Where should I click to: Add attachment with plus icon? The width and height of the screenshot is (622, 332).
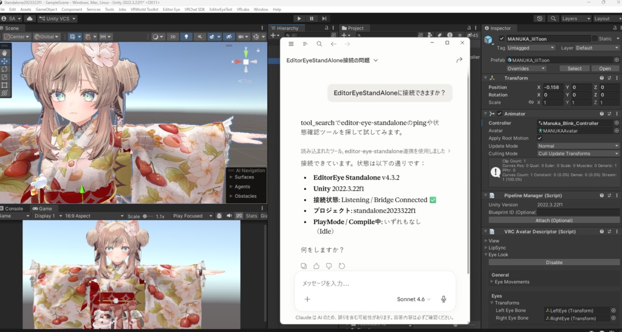coord(307,299)
